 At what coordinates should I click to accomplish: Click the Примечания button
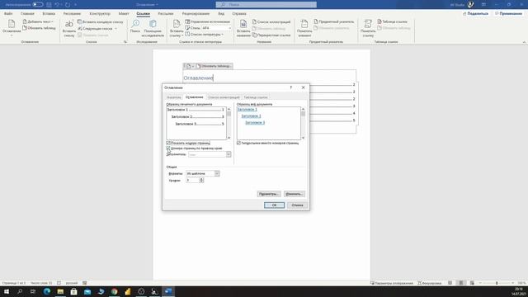(x=508, y=13)
